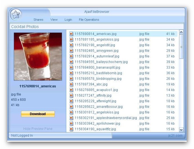
Task: Click scrollbar down arrow in file list
Action: point(181,130)
